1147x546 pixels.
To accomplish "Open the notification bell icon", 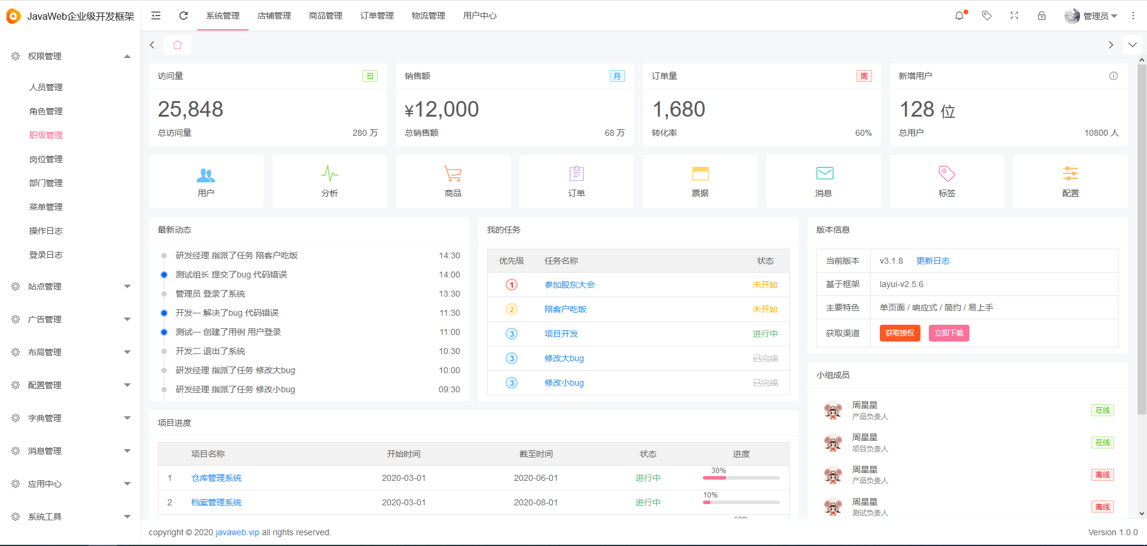I will [x=959, y=16].
